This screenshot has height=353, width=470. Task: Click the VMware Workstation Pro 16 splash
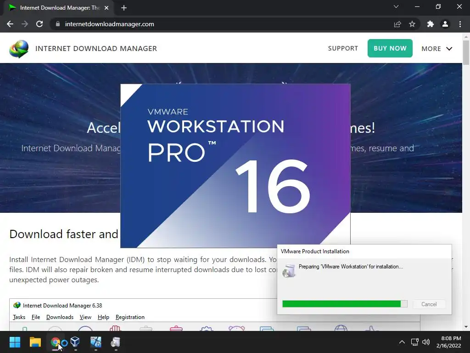pos(235,165)
